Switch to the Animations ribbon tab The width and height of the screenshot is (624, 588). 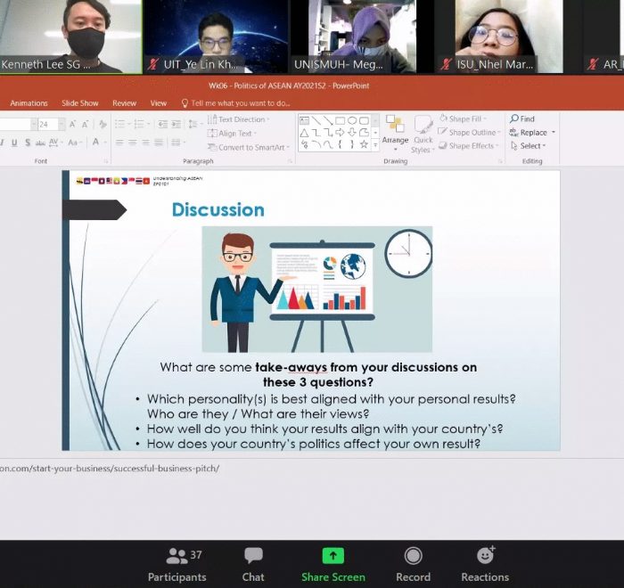(x=29, y=103)
